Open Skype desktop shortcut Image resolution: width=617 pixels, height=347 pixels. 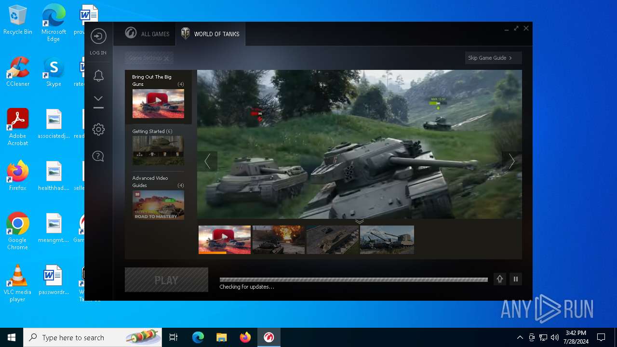coord(54,72)
